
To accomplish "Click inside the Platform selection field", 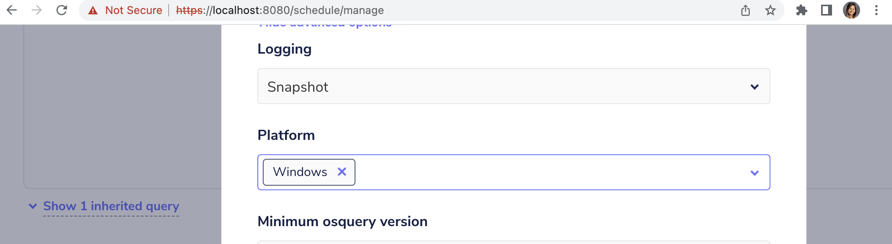I will [545, 173].
